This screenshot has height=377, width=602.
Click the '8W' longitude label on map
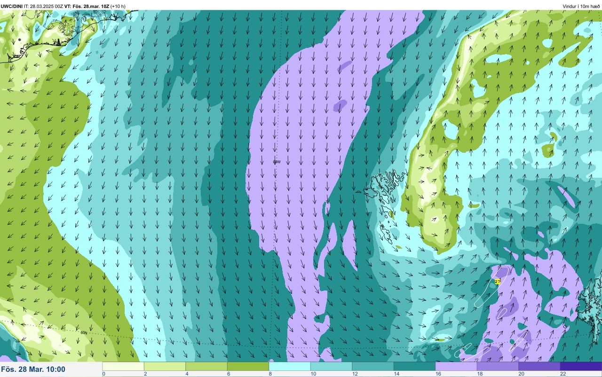[277, 162]
